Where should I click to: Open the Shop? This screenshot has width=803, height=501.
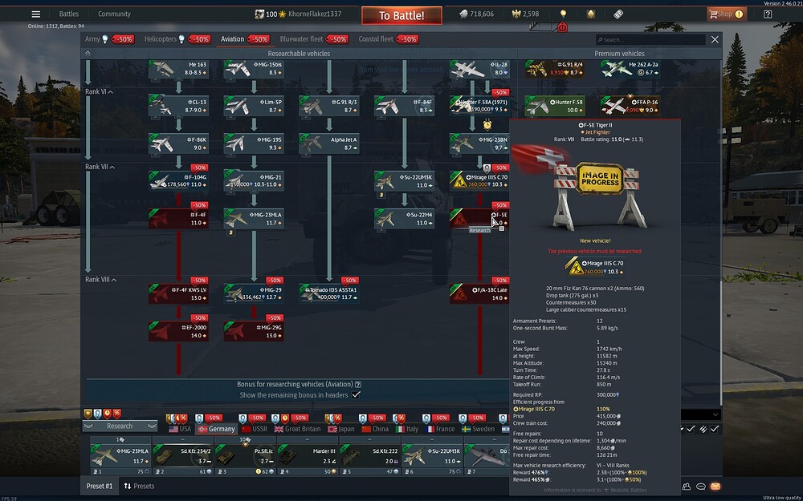point(726,14)
